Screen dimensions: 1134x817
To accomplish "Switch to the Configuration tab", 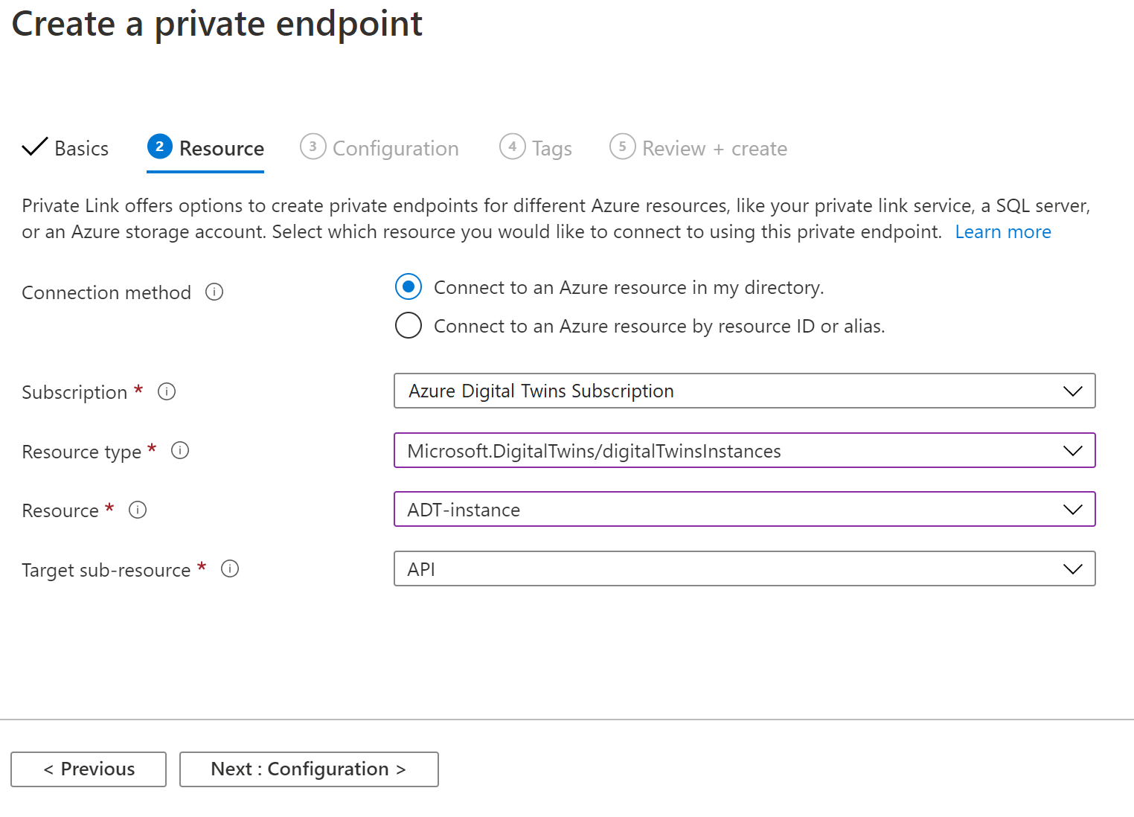I will [x=379, y=148].
